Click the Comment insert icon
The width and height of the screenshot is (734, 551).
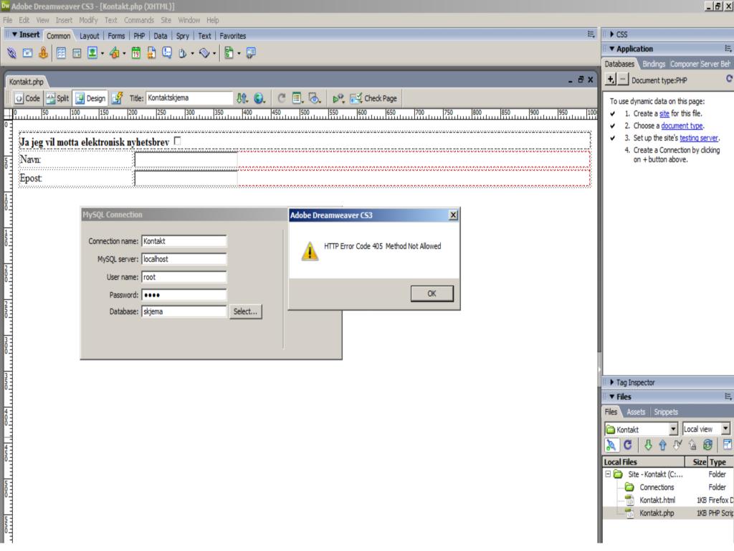(166, 53)
